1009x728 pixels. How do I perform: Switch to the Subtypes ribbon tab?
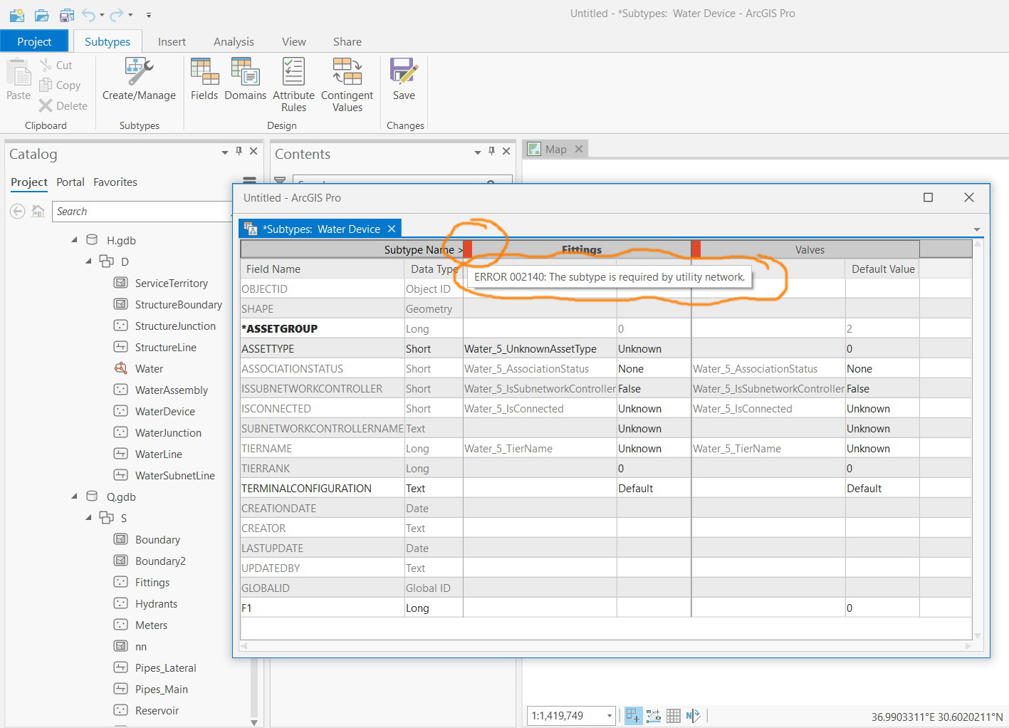click(108, 41)
